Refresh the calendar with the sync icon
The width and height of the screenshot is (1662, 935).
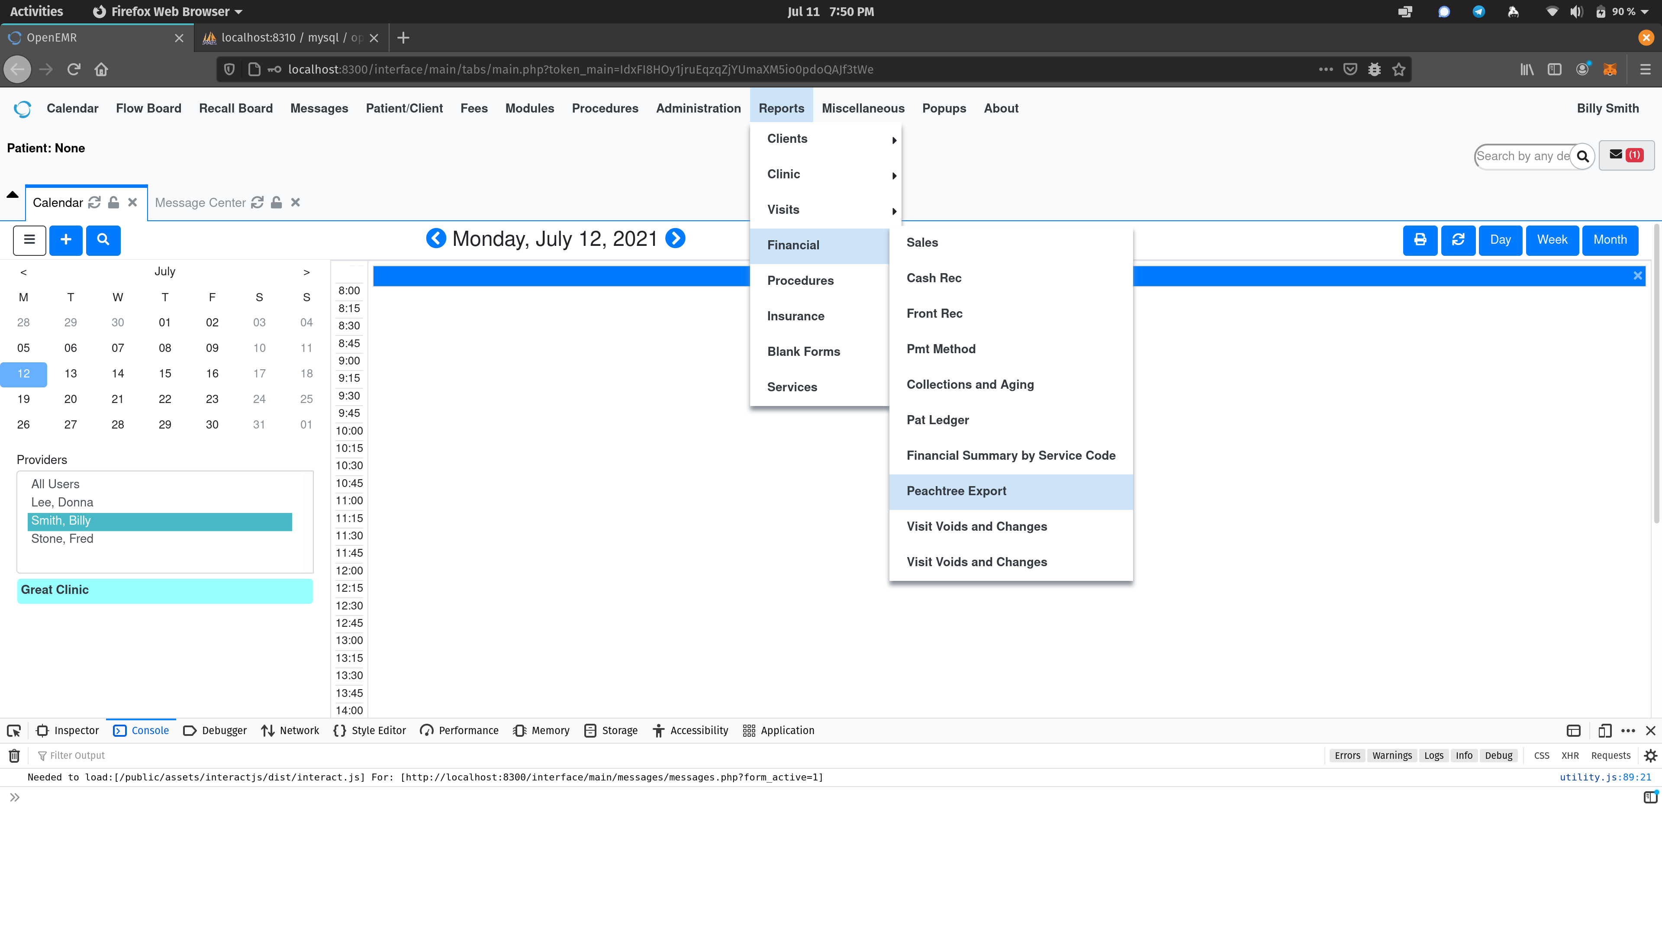[1458, 240]
